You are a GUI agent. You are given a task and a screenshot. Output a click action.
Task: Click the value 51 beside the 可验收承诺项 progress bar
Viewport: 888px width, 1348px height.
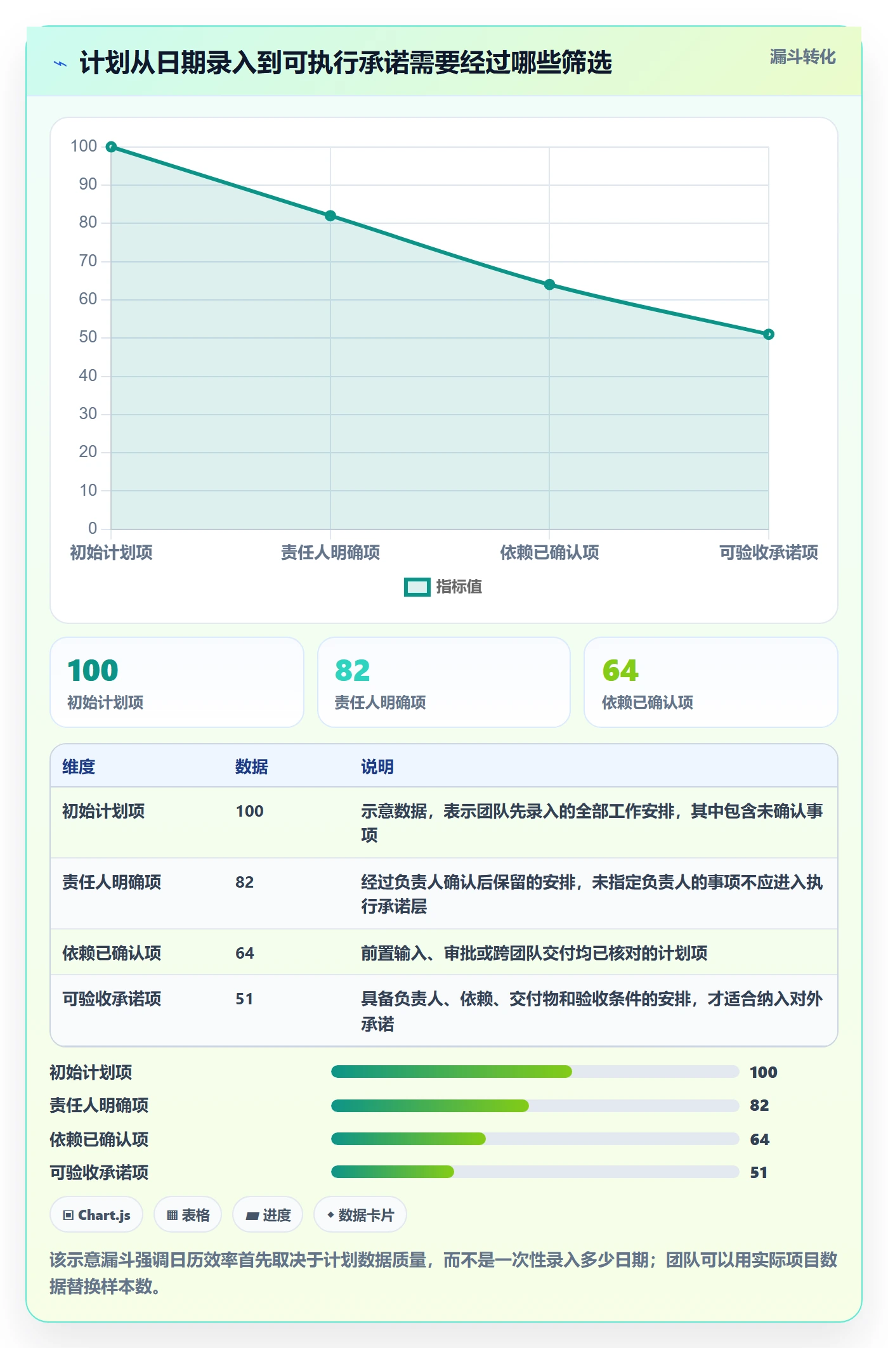point(759,1172)
